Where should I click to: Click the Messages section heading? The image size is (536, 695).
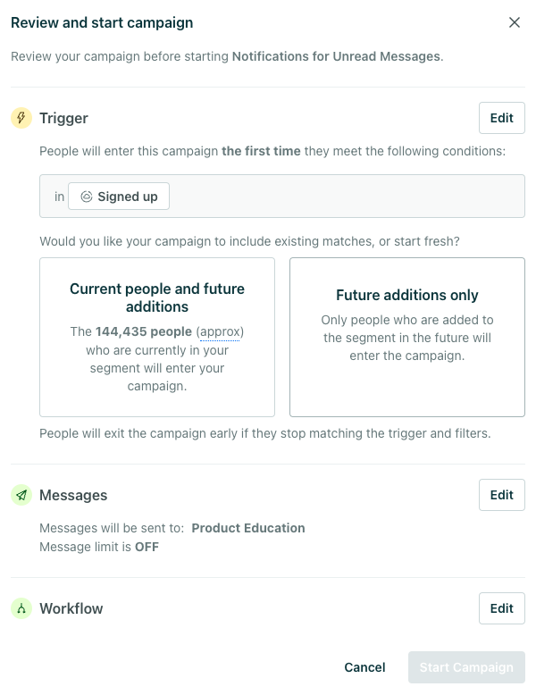click(x=73, y=495)
